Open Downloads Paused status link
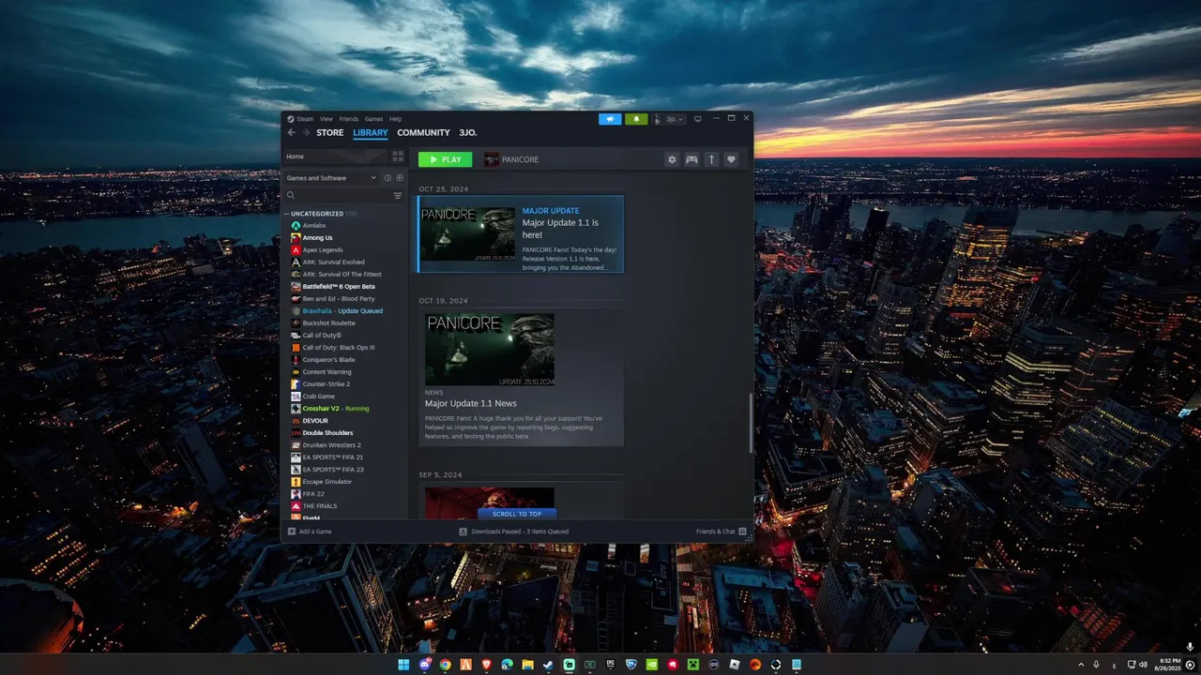1201x675 pixels. point(513,532)
